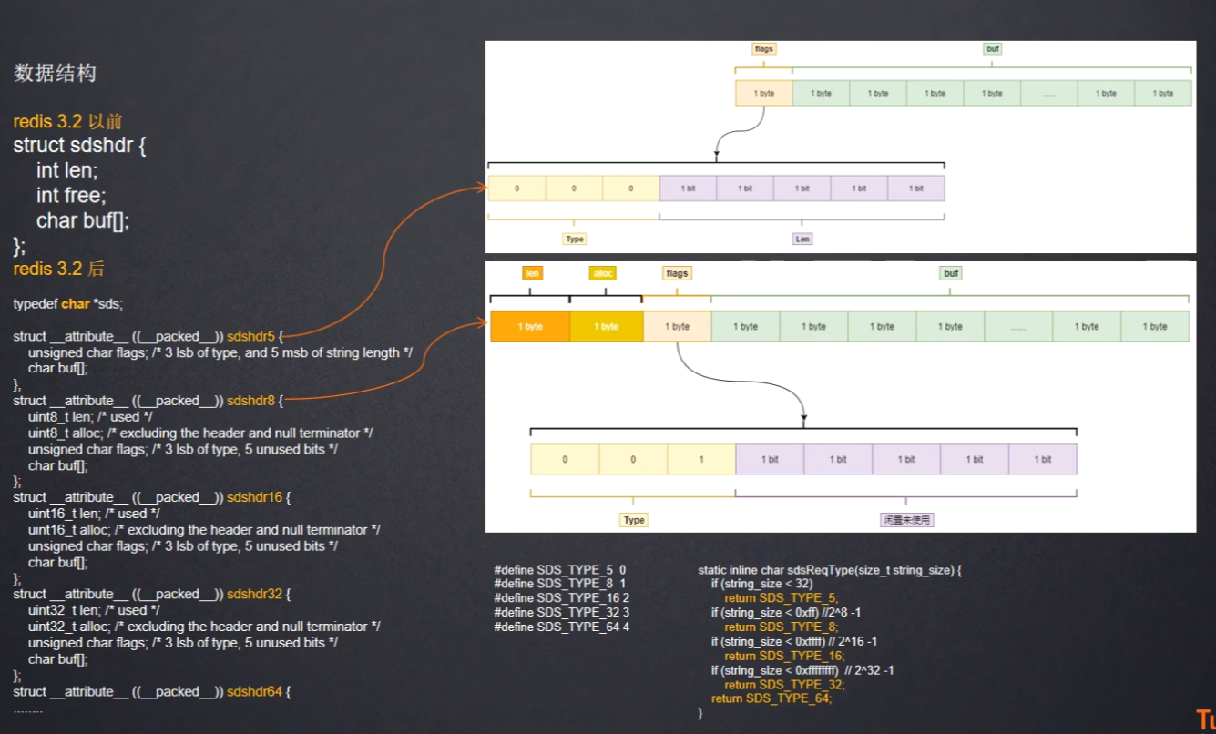Click the sdshdr16 struct name

(x=254, y=497)
